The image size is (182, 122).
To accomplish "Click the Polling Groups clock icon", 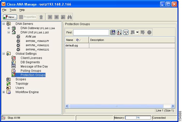I will [14, 71].
